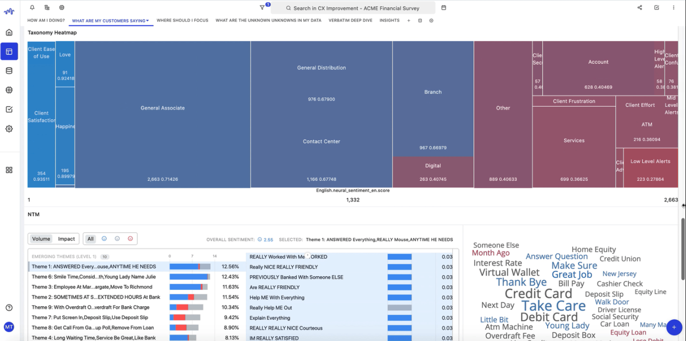
Task: Expand the What Are My Customers Saying dropdown arrow
Action: pos(148,21)
